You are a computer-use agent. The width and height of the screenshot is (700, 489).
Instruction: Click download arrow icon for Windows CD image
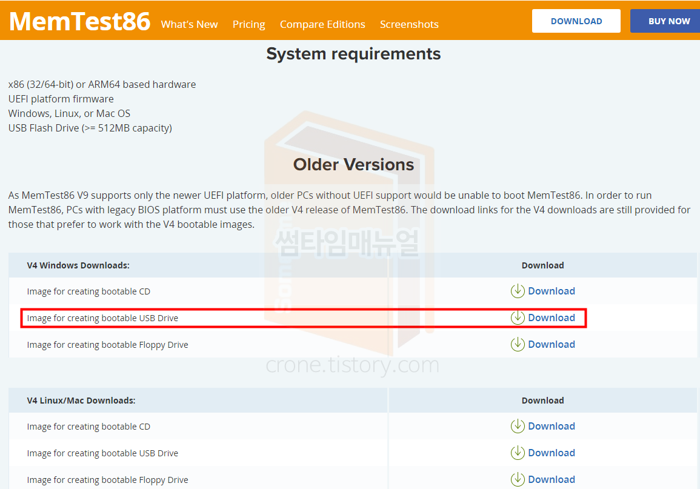pyautogui.click(x=518, y=291)
